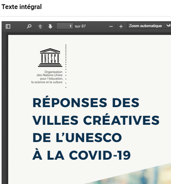Click the Texte intégral heading
The width and height of the screenshot is (171, 184).
22,7
